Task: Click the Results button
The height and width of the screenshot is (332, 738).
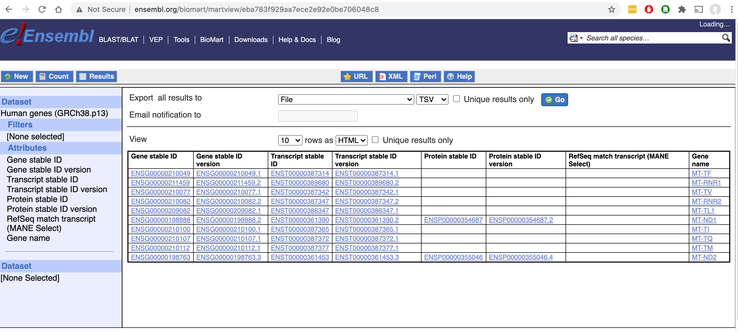Action: [x=97, y=76]
